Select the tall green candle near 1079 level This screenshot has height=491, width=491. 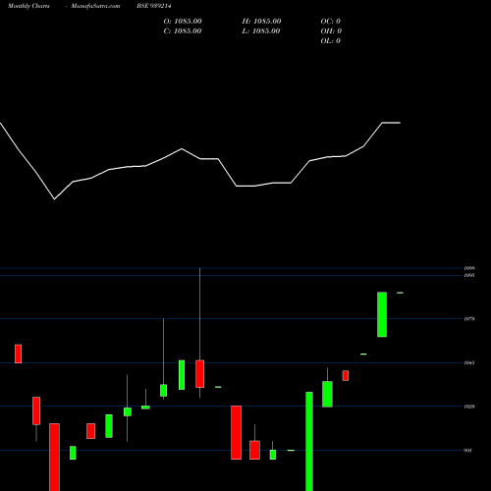[382, 314]
